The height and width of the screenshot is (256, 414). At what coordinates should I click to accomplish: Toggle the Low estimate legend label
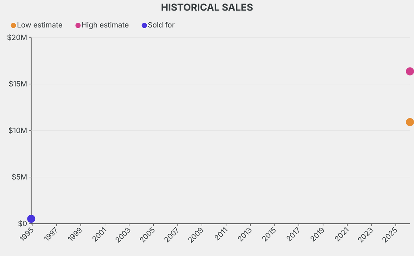click(x=40, y=25)
